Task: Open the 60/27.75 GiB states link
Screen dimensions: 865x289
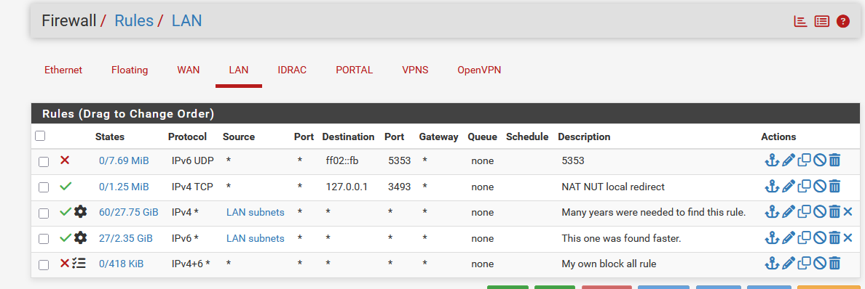Action: click(129, 213)
